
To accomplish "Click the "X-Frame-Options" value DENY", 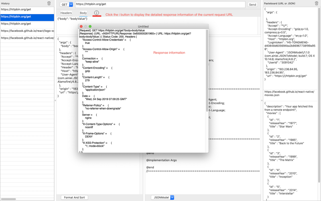I will pyautogui.click(x=89, y=137).
